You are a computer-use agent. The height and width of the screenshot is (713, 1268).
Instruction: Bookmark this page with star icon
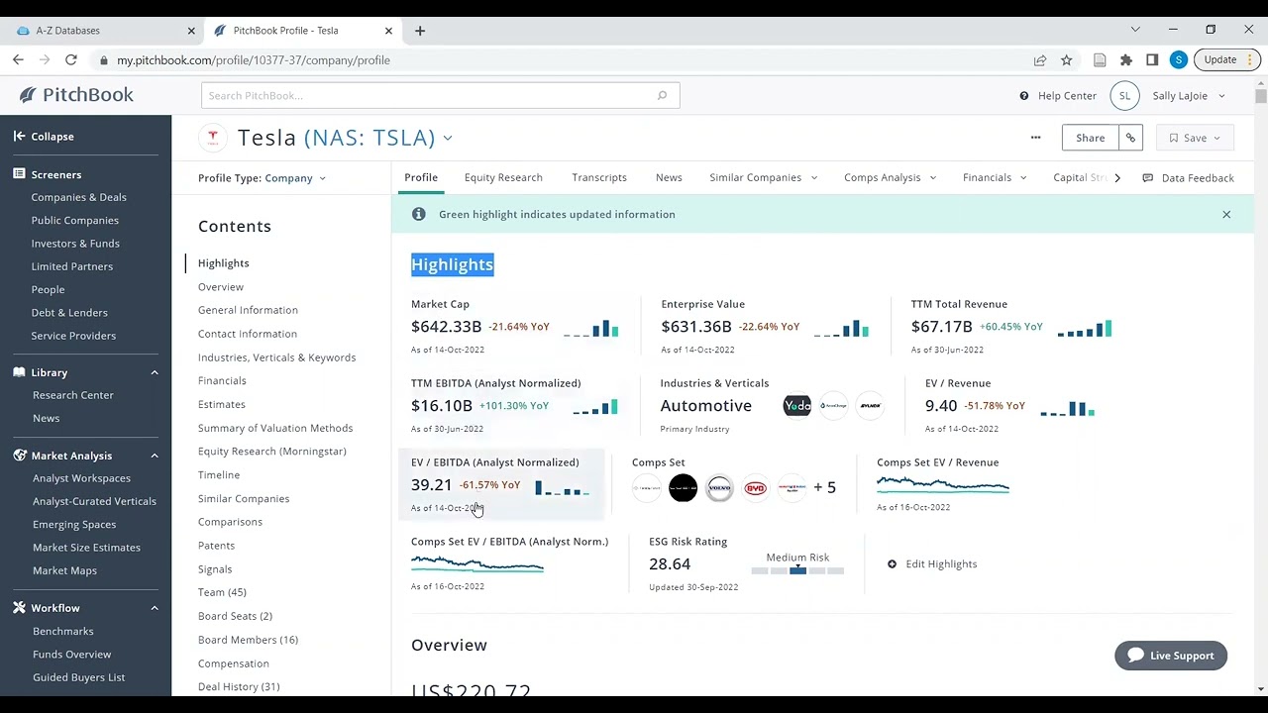coord(1067,60)
